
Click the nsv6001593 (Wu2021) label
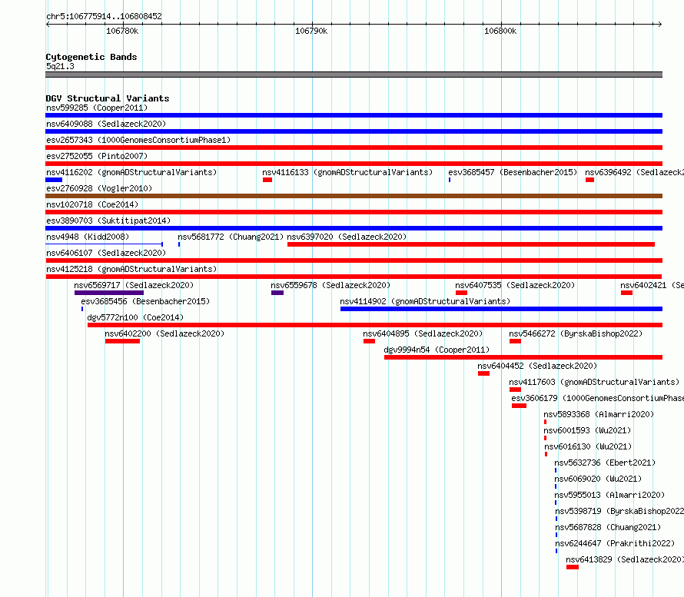[587, 430]
